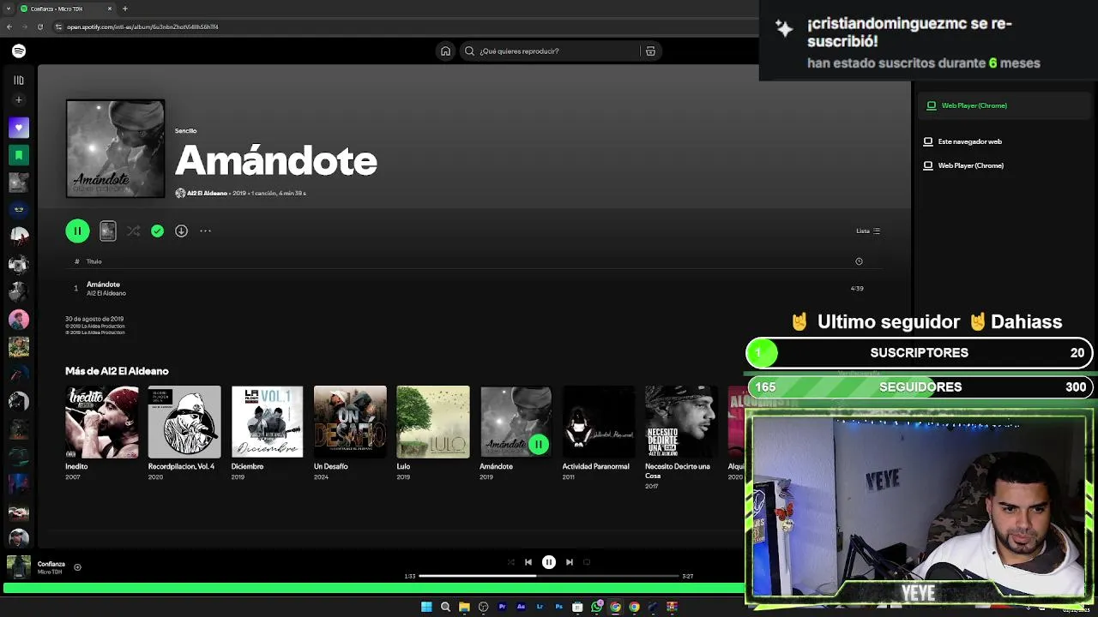Image resolution: width=1098 pixels, height=617 pixels.
Task: Open Confianza now-playing track title
Action: point(51,564)
